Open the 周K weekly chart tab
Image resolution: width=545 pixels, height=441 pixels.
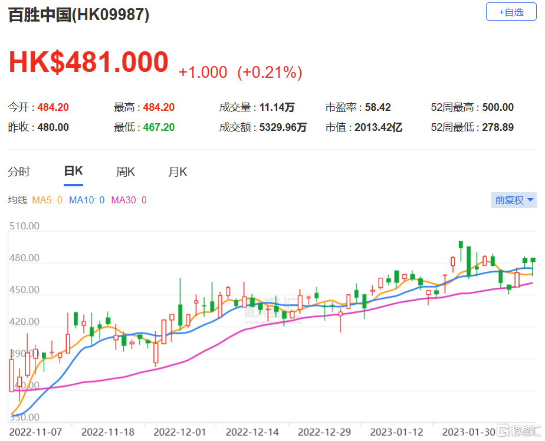tap(126, 172)
